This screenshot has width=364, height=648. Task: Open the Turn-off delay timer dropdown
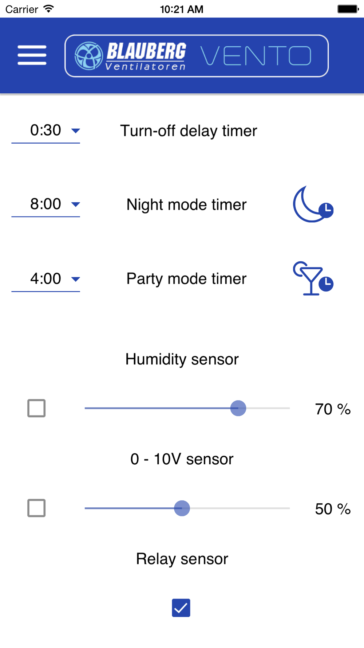(x=46, y=131)
